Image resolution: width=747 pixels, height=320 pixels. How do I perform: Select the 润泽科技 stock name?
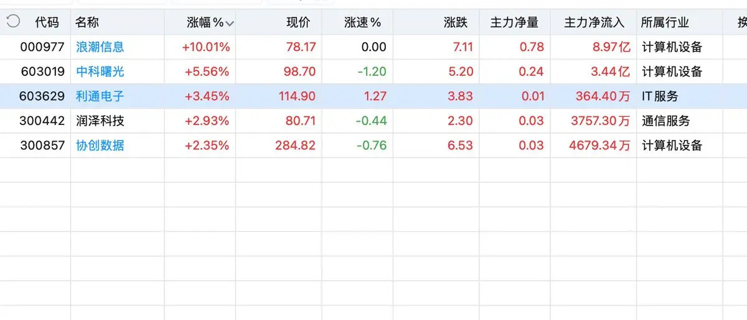tap(100, 121)
